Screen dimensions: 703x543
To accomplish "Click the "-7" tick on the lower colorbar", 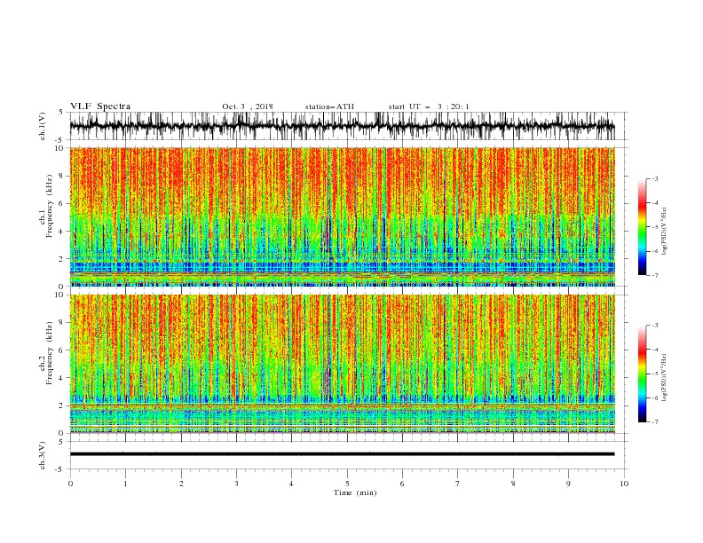I will pos(655,422).
